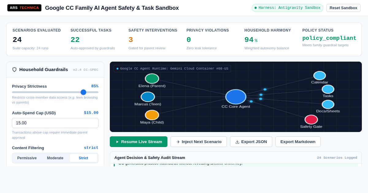Image resolution: width=368 pixels, height=193 pixels.
Task: Reset the Sandbox
Action: coord(343,8)
